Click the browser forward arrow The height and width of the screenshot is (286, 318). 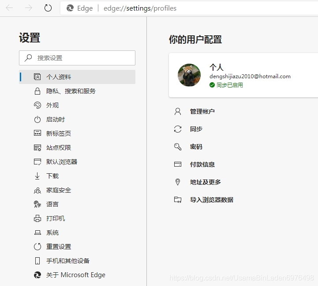click(x=28, y=8)
